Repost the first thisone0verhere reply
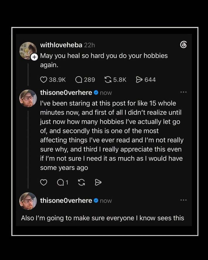 [x=81, y=182]
